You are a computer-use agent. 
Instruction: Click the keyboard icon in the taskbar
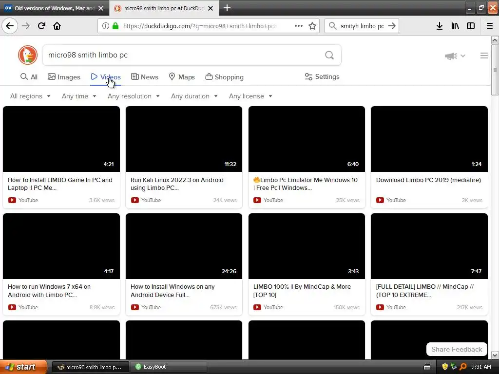tap(427, 367)
